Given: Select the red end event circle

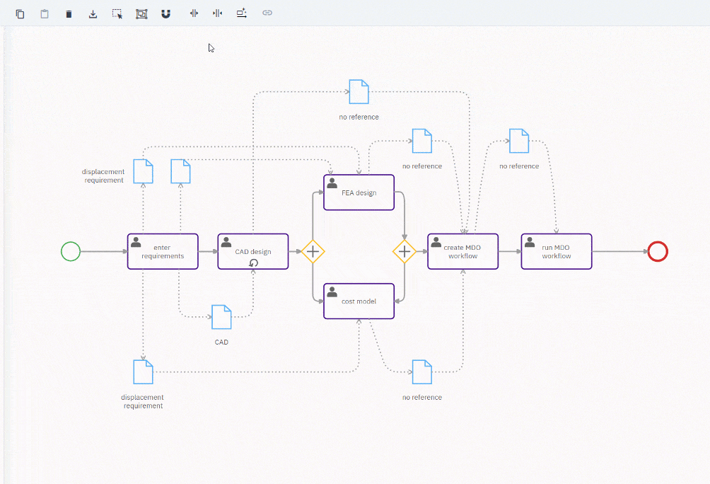Looking at the screenshot, I should point(658,251).
